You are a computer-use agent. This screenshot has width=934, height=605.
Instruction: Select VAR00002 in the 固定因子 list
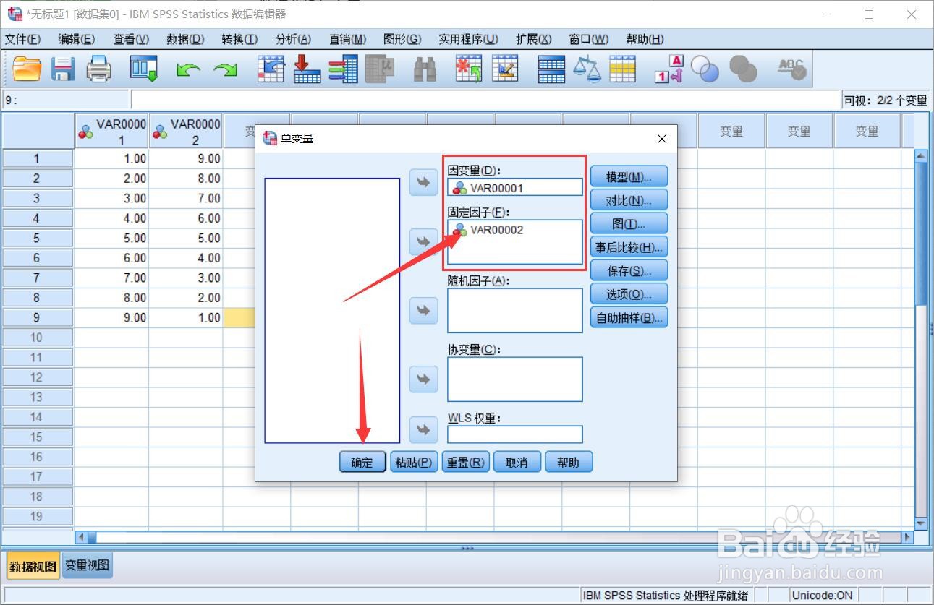tap(496, 230)
